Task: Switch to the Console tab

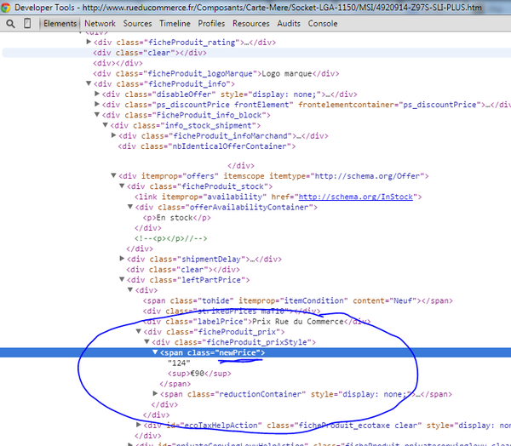Action: (x=323, y=24)
